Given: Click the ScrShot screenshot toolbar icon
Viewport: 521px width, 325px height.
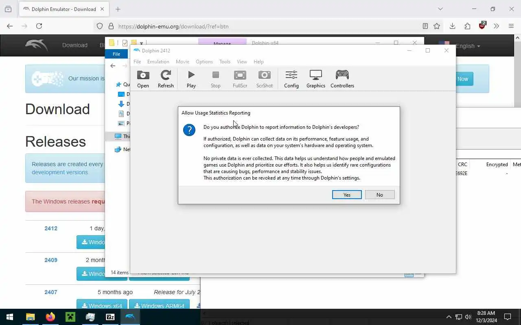Looking at the screenshot, I should [265, 79].
